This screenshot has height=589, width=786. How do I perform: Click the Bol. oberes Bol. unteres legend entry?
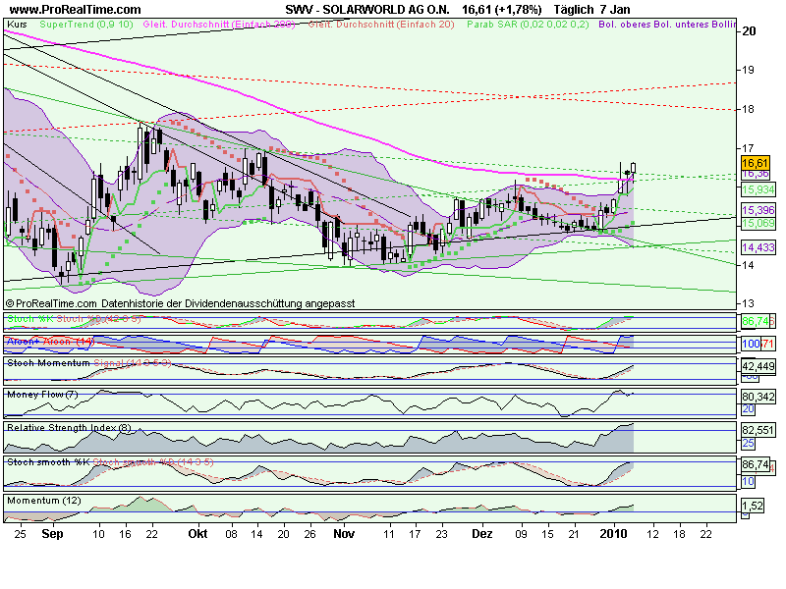667,24
